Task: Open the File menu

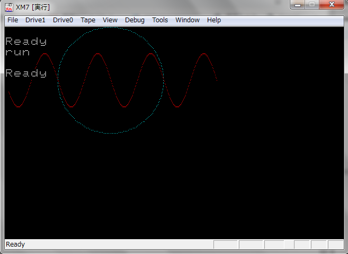Action: 13,20
